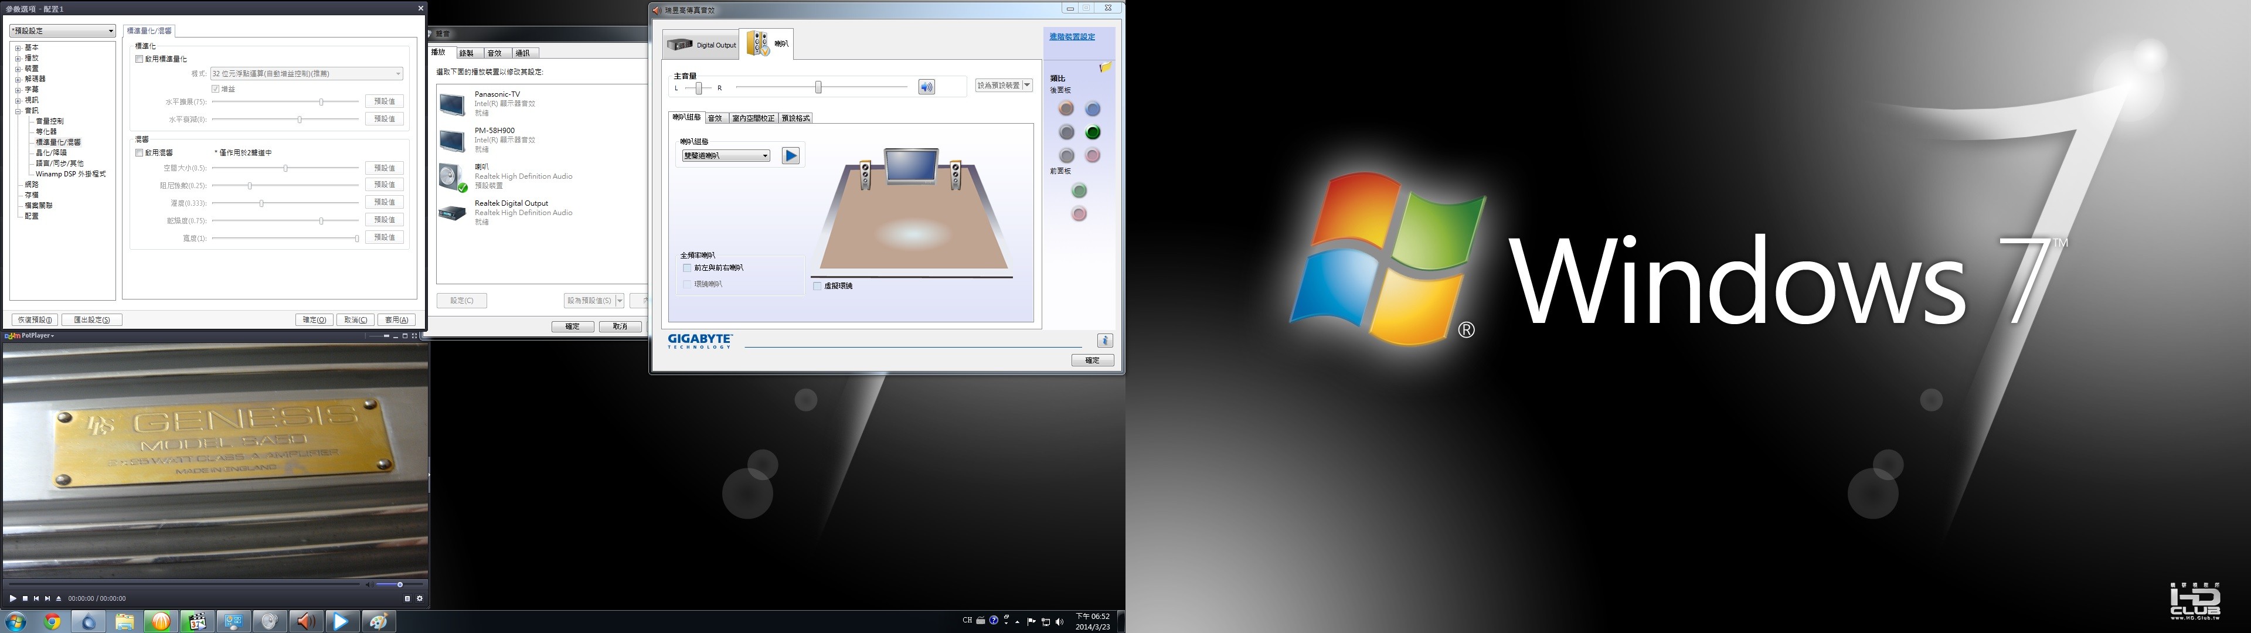Open Realtek connector settings folder icon
The width and height of the screenshot is (2251, 633).
(1106, 67)
